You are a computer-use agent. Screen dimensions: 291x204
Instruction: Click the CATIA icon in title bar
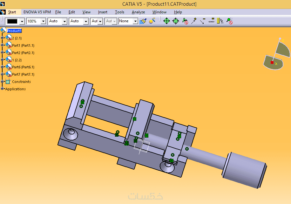[x=3, y=4]
